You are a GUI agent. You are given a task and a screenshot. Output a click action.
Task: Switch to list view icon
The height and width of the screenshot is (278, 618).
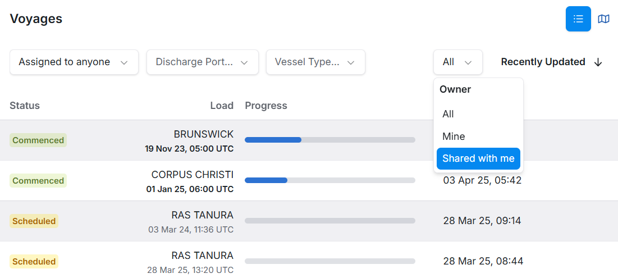point(578,19)
